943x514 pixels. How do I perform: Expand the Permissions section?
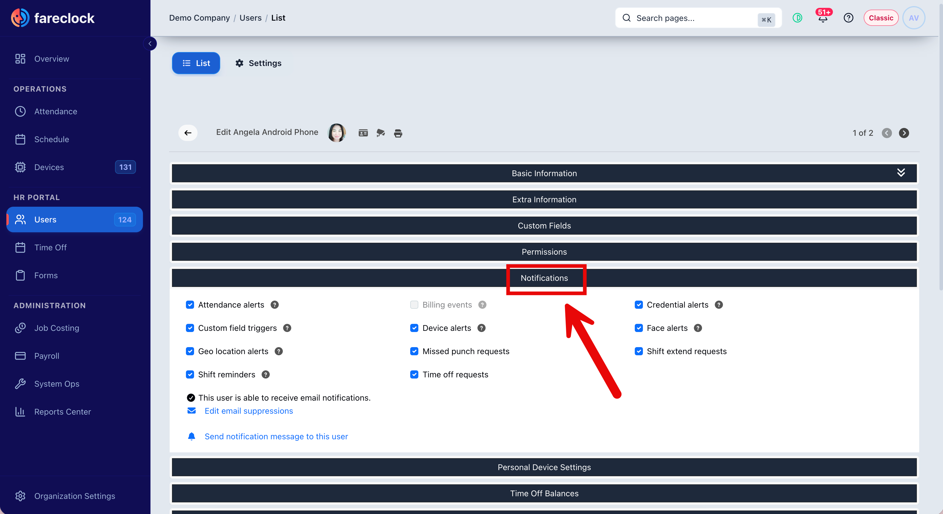[544, 252]
